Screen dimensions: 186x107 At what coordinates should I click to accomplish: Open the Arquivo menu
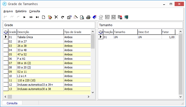(x=8, y=11)
